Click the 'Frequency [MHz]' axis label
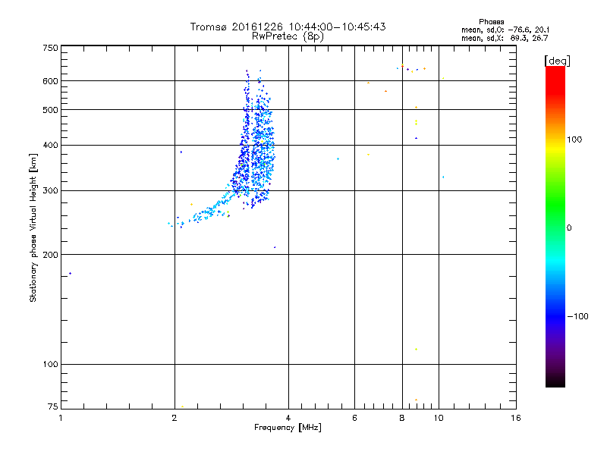607x455 pixels. coord(288,428)
